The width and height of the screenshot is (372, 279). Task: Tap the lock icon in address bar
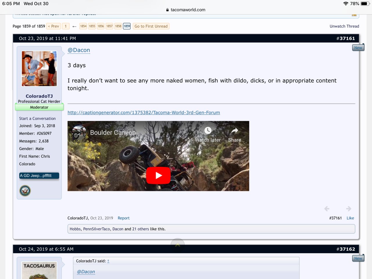click(x=167, y=10)
